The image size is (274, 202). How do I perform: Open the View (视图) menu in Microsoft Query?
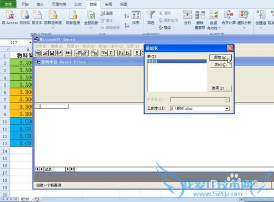click(73, 46)
